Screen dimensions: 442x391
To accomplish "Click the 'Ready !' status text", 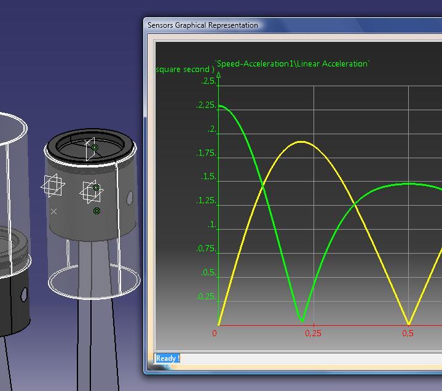I will 167,358.
